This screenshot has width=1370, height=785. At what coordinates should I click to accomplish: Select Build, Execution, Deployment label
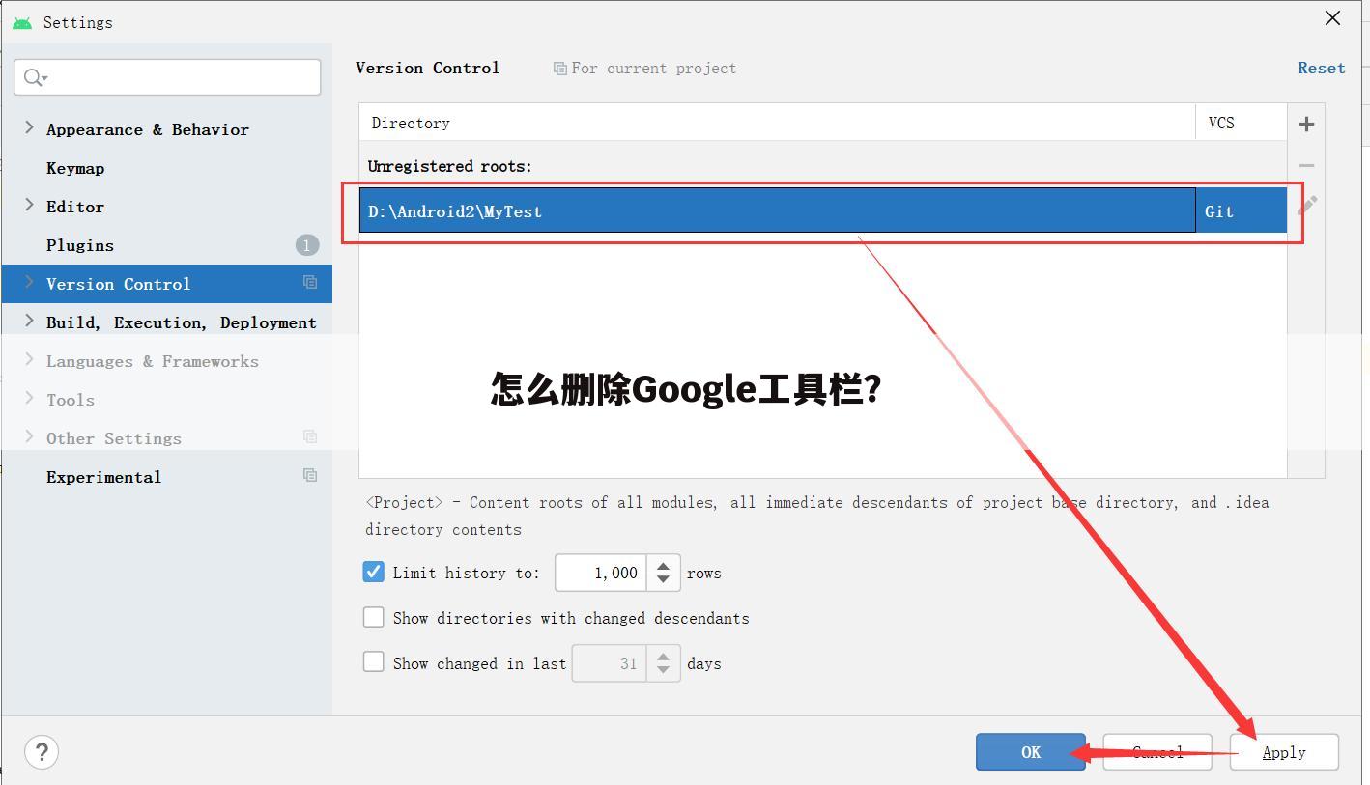[x=182, y=322]
